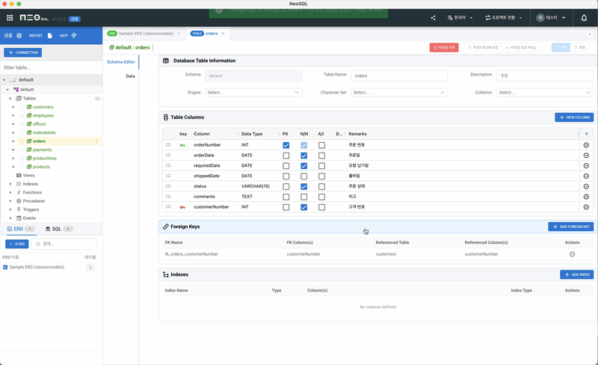Image resolution: width=598 pixels, height=365 pixels.
Task: Toggle the PK checkbox for orderDate
Action: [286, 155]
